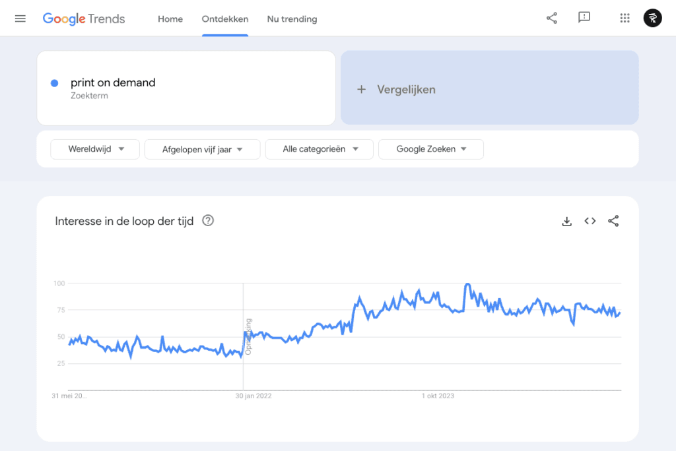Switch to the Nu trending tab
This screenshot has width=676, height=451.
[x=292, y=19]
